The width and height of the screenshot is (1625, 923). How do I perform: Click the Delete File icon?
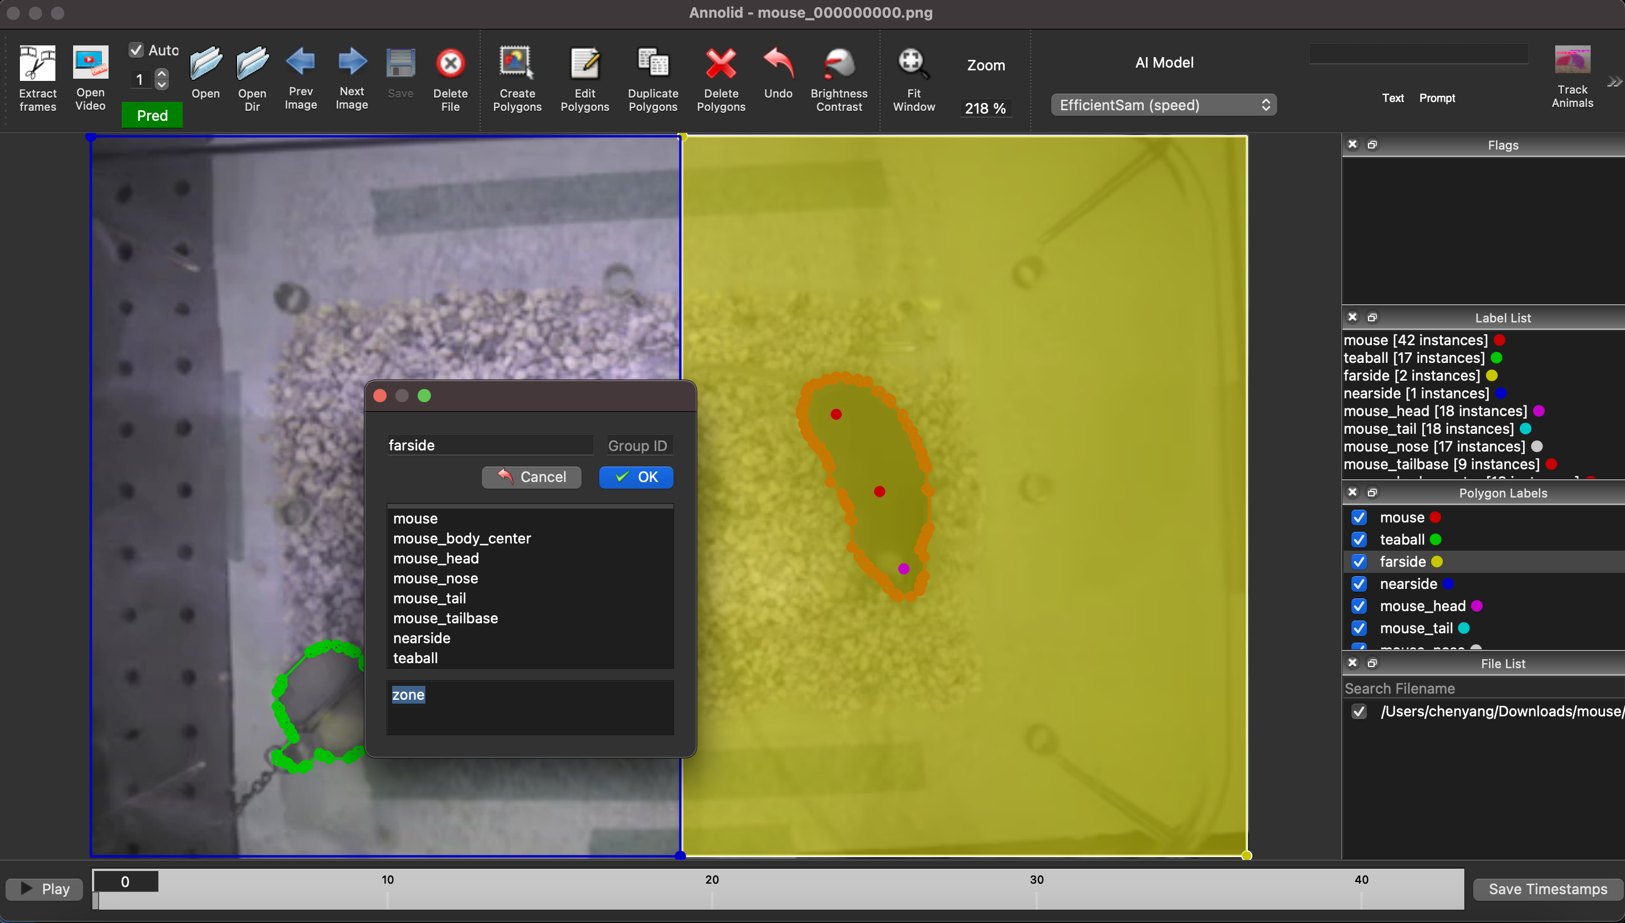450,63
